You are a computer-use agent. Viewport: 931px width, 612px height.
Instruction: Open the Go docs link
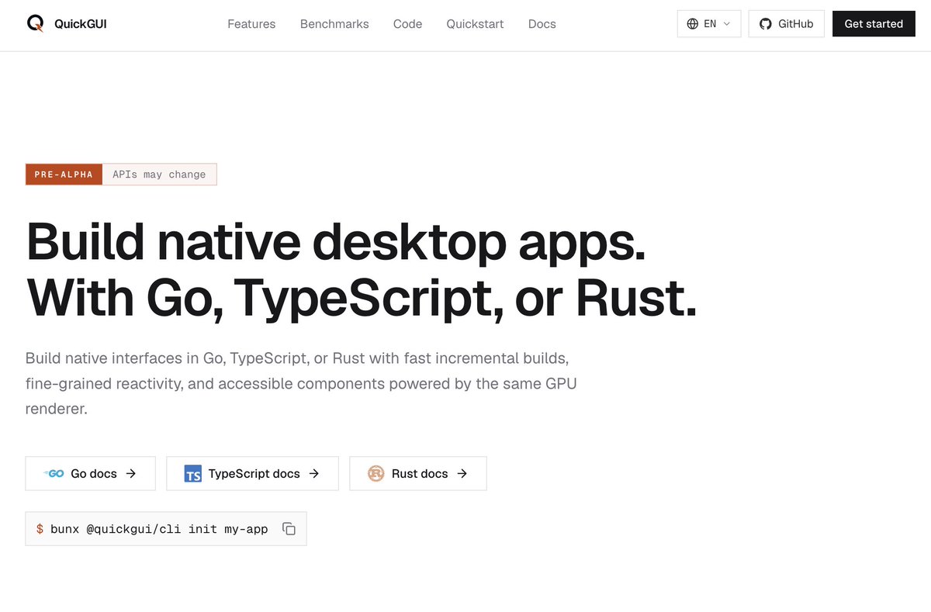[90, 473]
